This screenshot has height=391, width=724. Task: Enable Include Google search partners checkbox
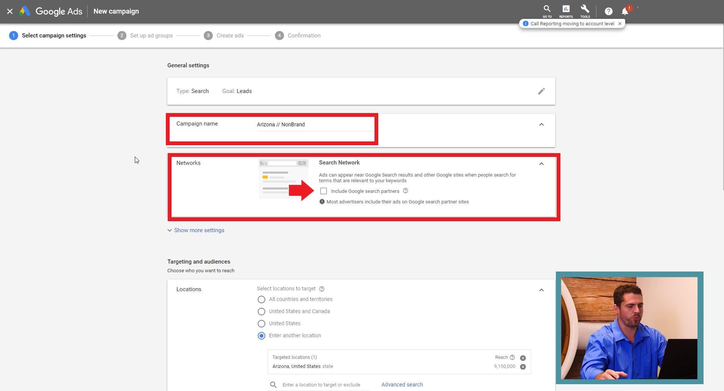coord(323,191)
